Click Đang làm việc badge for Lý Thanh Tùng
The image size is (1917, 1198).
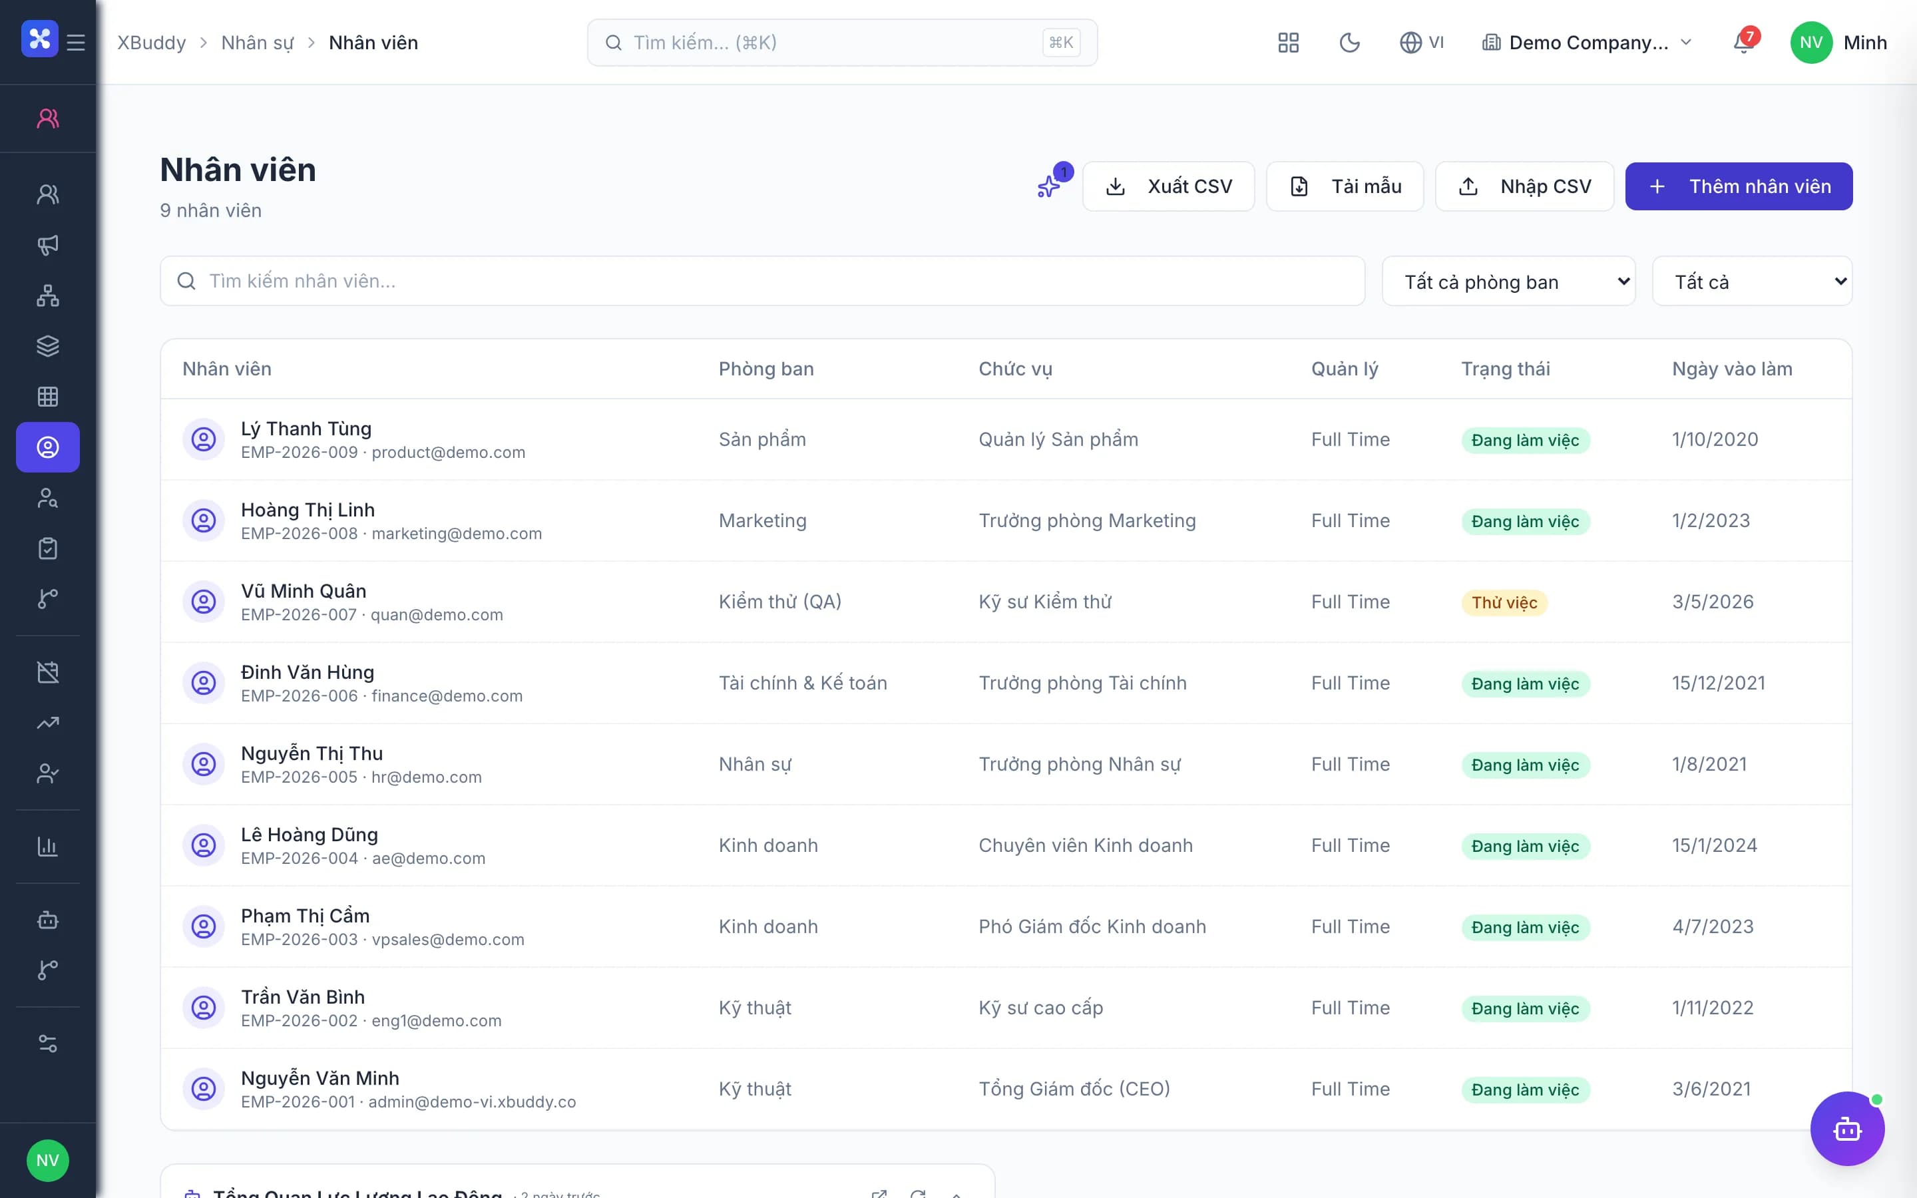coord(1525,441)
